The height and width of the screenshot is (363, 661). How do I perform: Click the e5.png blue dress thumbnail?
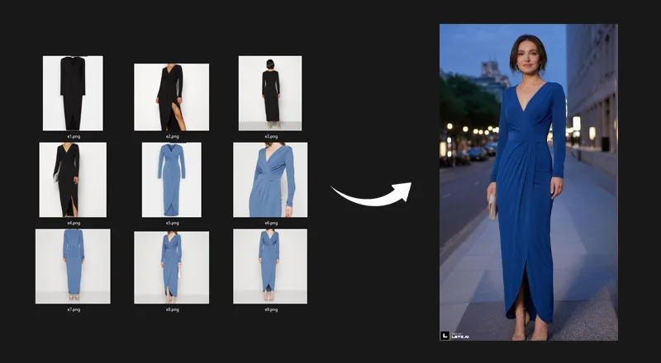(171, 179)
